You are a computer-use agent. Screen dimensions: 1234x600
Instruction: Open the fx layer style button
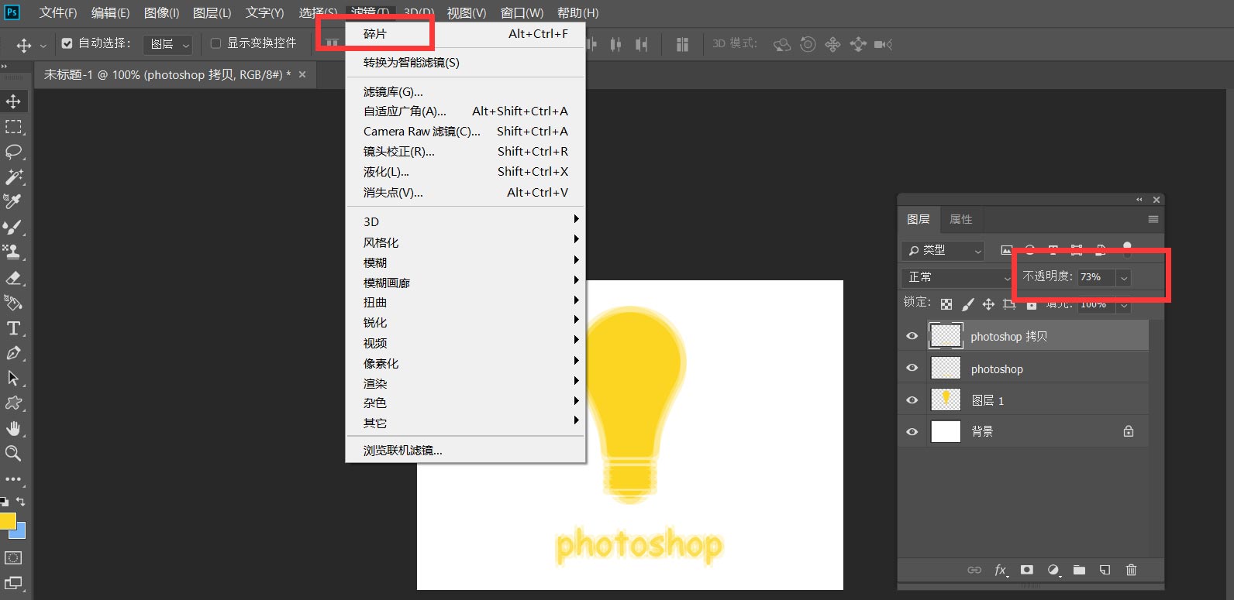coord(1001,570)
